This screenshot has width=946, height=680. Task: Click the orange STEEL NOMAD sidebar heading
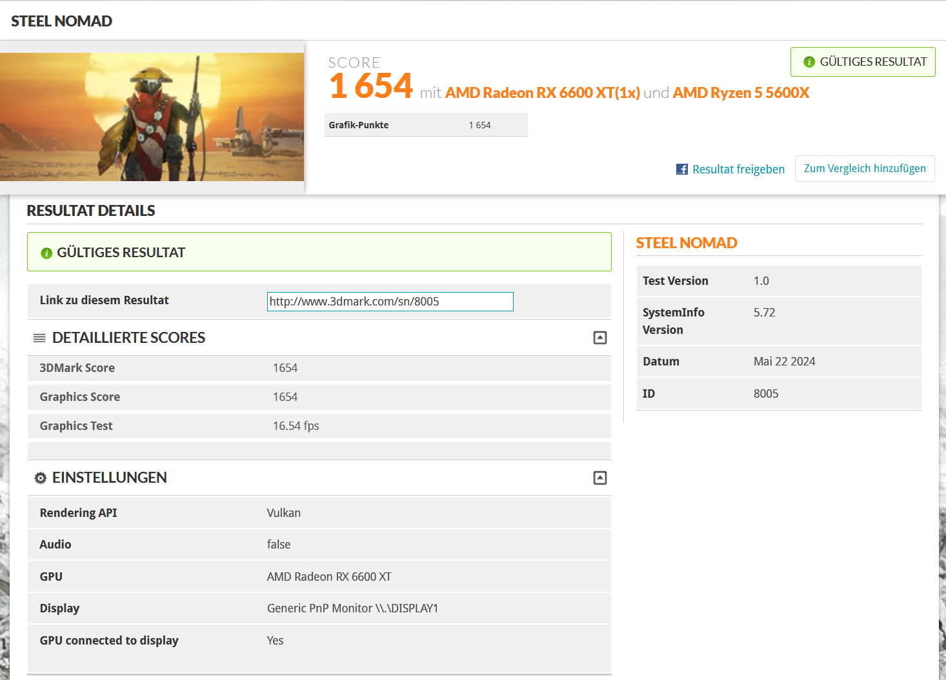(x=687, y=243)
